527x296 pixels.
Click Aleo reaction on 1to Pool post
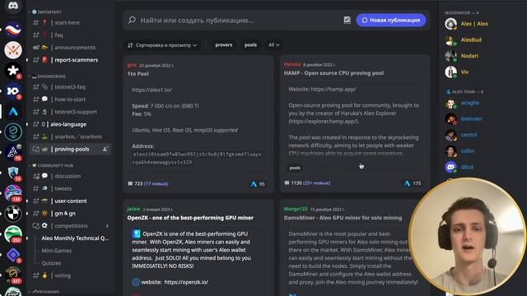(258, 184)
